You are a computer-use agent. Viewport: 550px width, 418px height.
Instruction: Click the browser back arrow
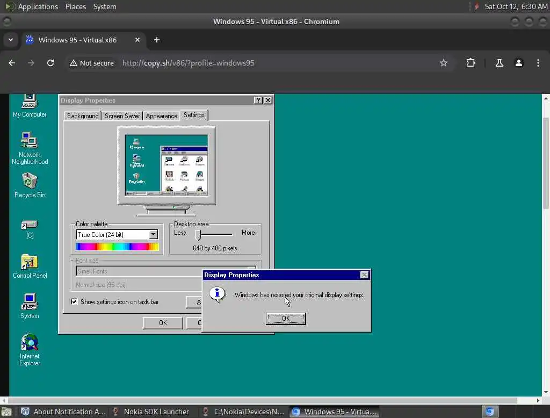(x=12, y=63)
